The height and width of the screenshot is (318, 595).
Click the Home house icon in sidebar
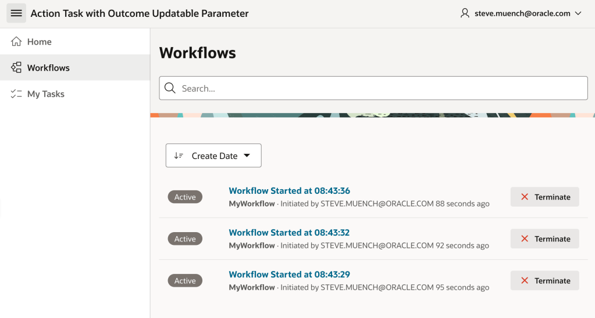[16, 42]
